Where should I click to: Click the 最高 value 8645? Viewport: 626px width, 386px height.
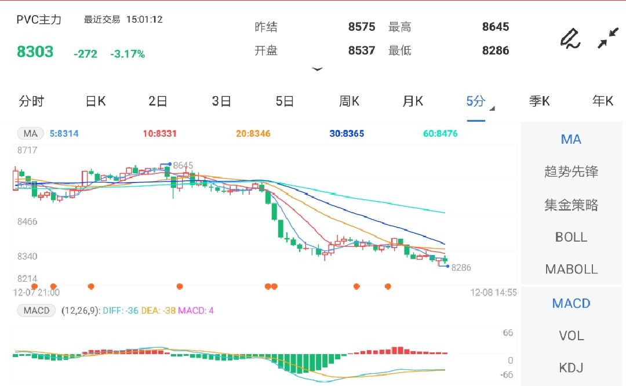point(496,27)
